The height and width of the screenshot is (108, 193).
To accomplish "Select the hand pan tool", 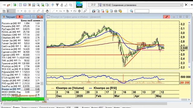I will [47, 11].
